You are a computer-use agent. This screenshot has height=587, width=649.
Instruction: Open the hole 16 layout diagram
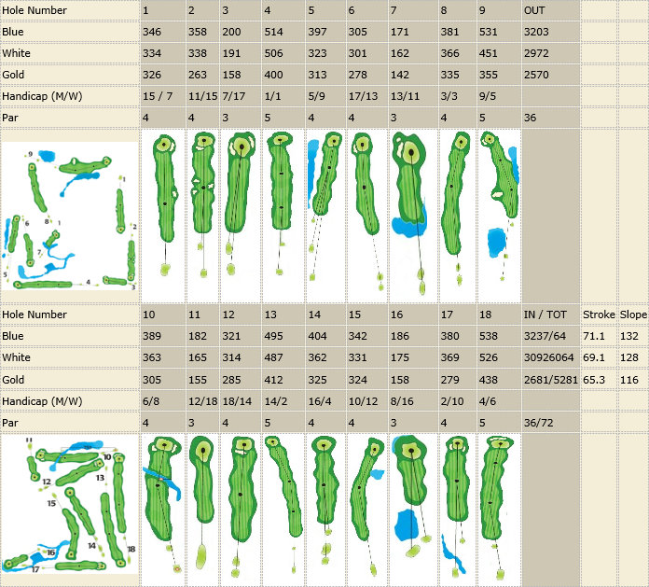point(409,509)
